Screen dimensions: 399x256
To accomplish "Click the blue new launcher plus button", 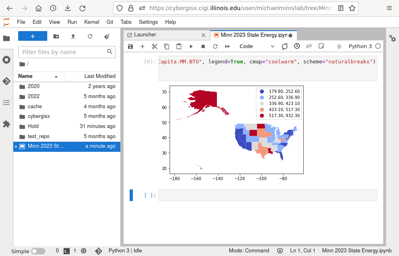I will tap(33, 36).
